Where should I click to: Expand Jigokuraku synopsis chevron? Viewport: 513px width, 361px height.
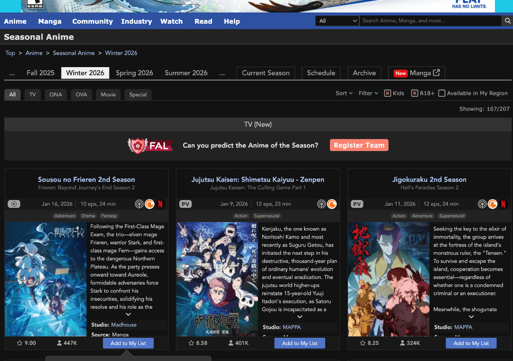click(471, 317)
